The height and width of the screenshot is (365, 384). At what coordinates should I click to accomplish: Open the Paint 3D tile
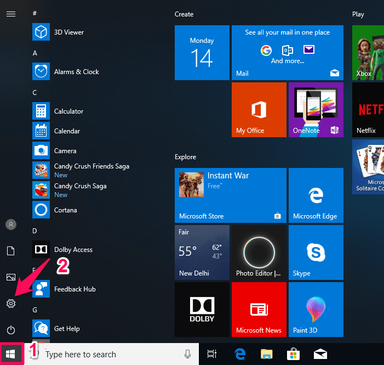316,310
